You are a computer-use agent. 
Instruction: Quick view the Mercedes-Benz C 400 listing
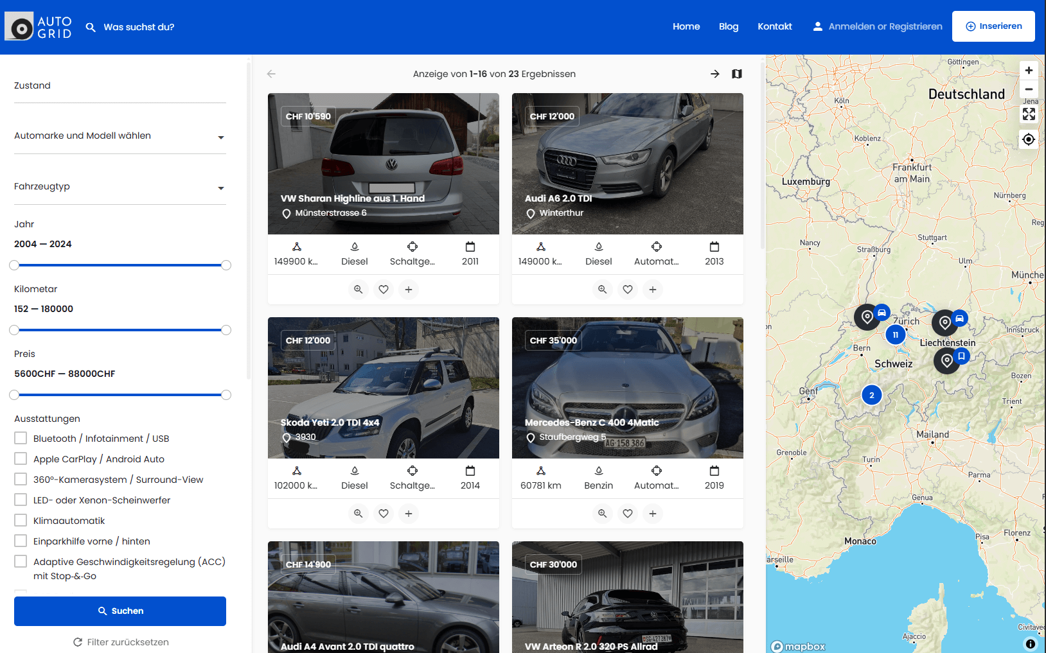[603, 514]
